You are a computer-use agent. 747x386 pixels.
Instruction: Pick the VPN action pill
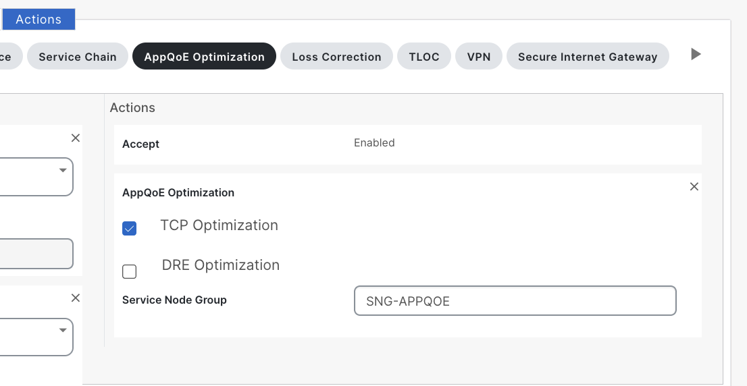point(478,57)
